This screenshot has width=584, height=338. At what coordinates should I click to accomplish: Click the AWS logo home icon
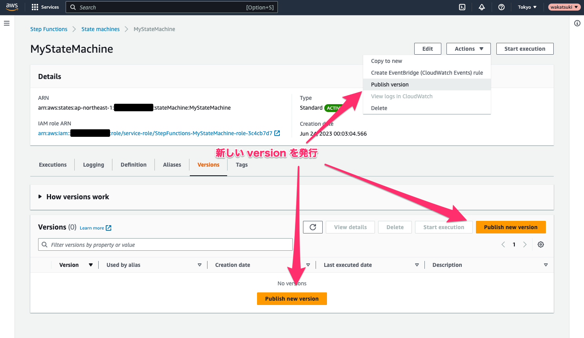coord(12,7)
